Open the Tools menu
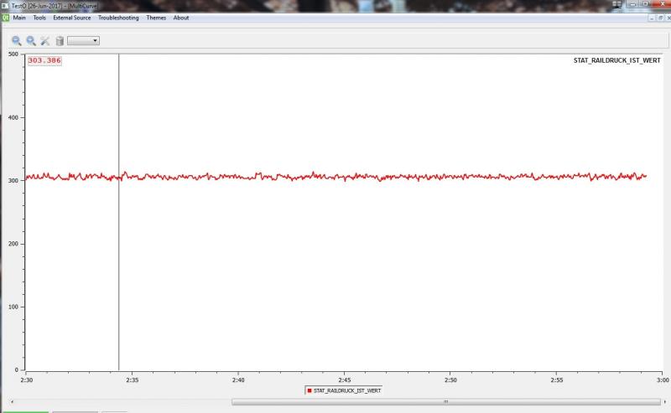Image resolution: width=671 pixels, height=413 pixels. [x=39, y=18]
